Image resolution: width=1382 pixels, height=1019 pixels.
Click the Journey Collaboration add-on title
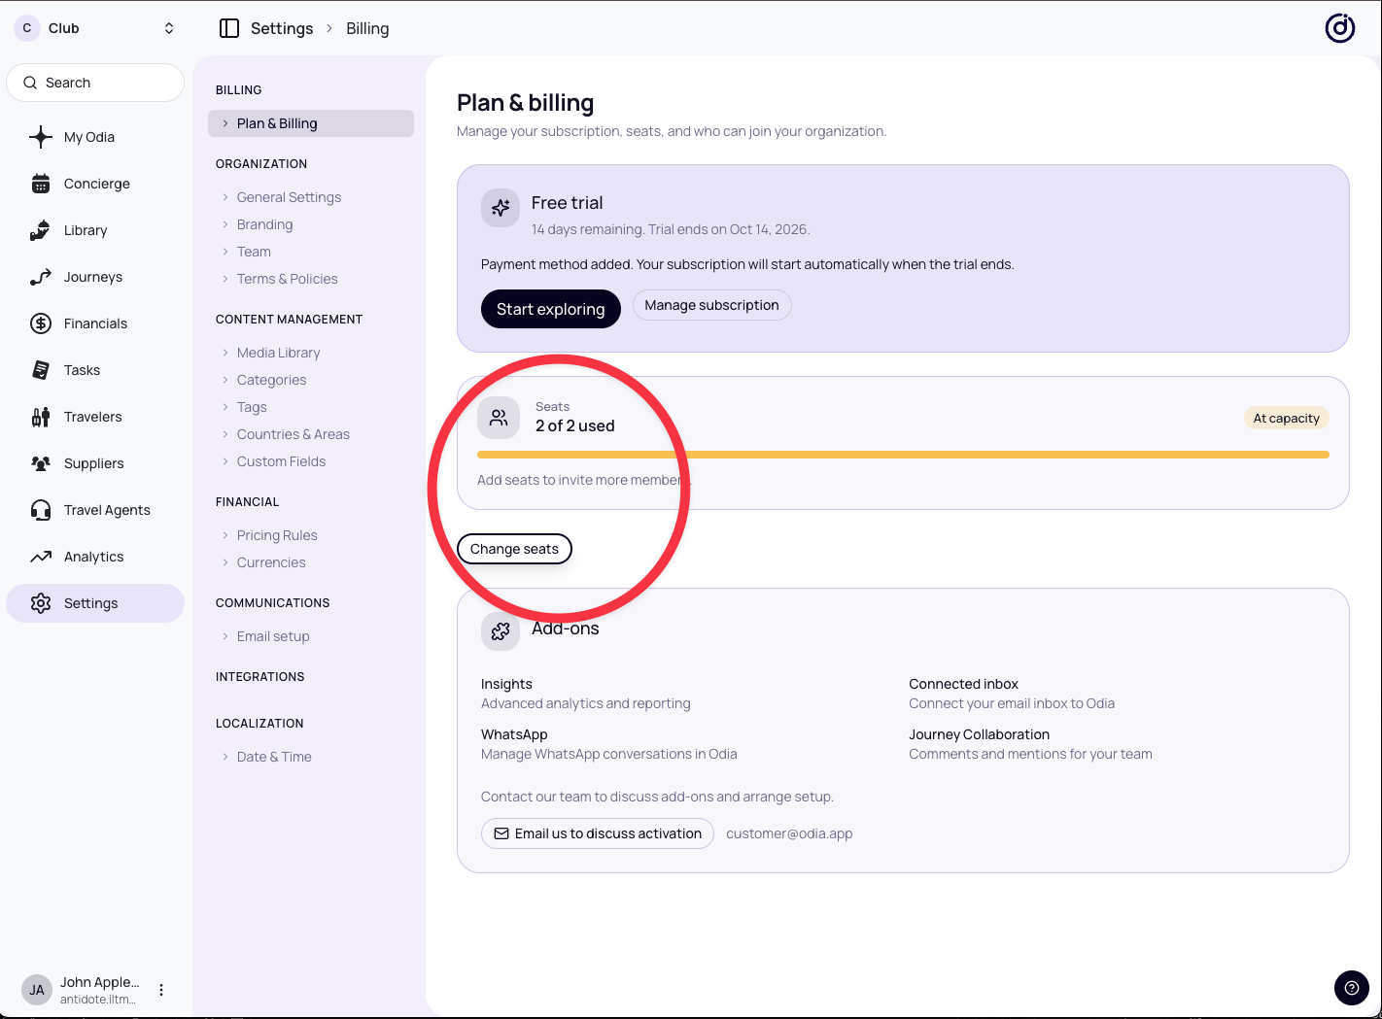pos(980,734)
